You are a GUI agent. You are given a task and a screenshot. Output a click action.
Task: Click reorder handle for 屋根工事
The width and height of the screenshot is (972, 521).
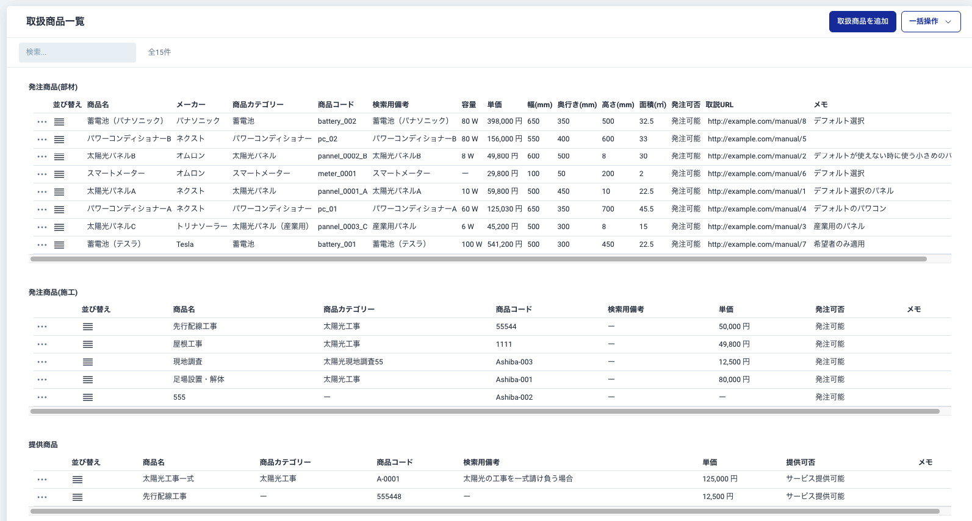(x=88, y=344)
